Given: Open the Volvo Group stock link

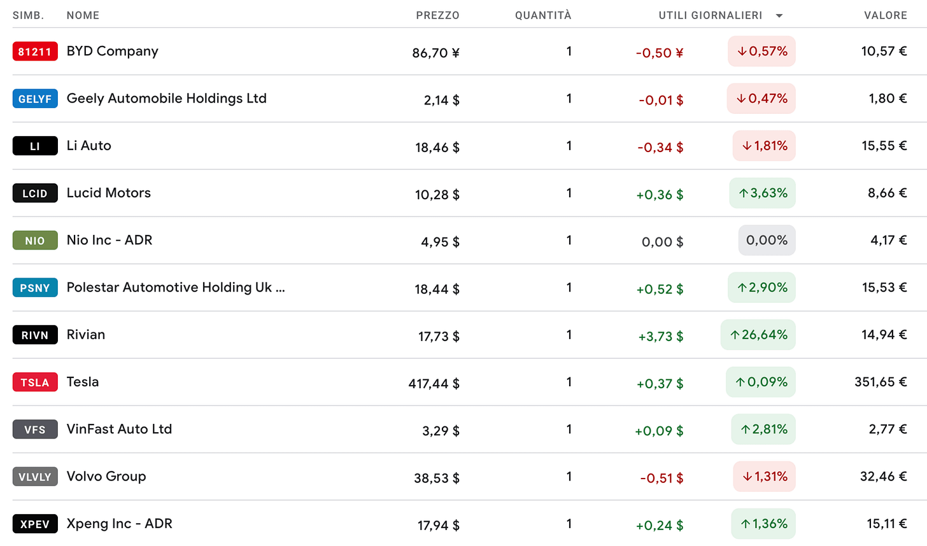Looking at the screenshot, I should pos(106,476).
